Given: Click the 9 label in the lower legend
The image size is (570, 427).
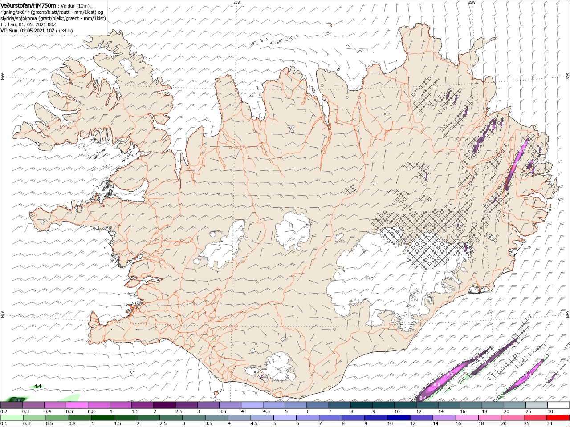Looking at the screenshot, I should [366, 424].
